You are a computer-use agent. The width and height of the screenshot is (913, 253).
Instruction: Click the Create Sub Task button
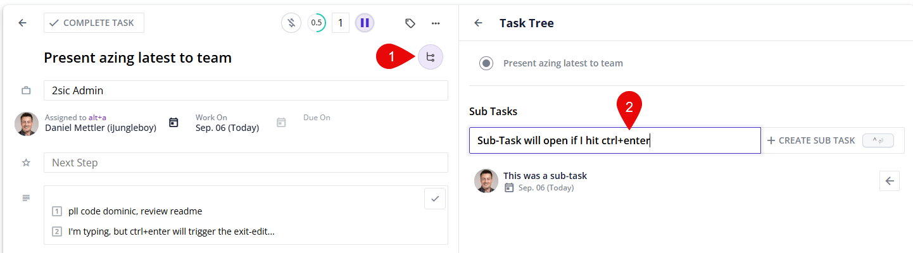811,140
